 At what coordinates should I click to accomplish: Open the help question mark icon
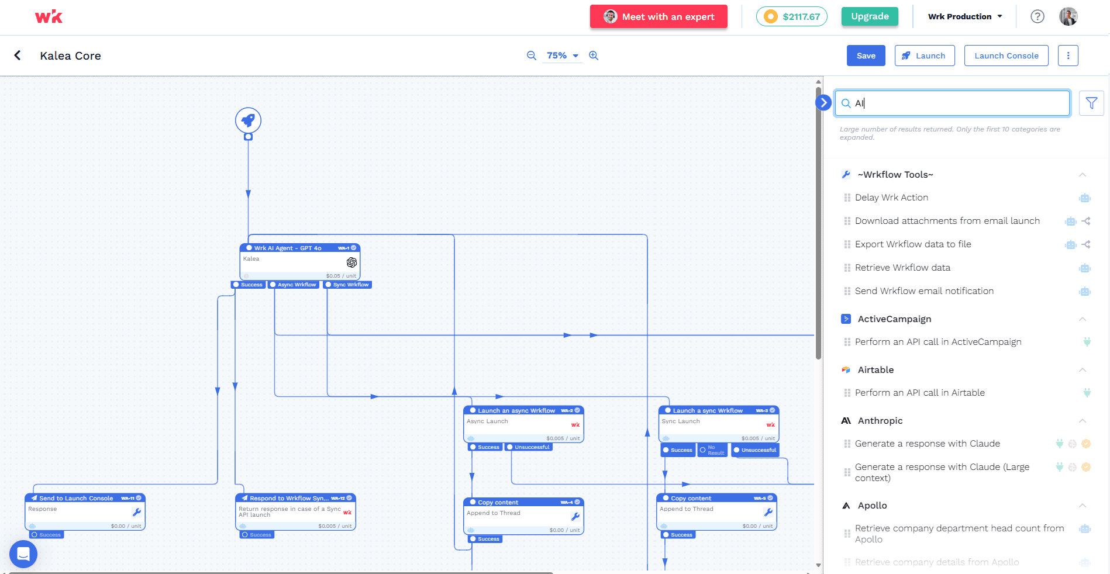[x=1037, y=16]
